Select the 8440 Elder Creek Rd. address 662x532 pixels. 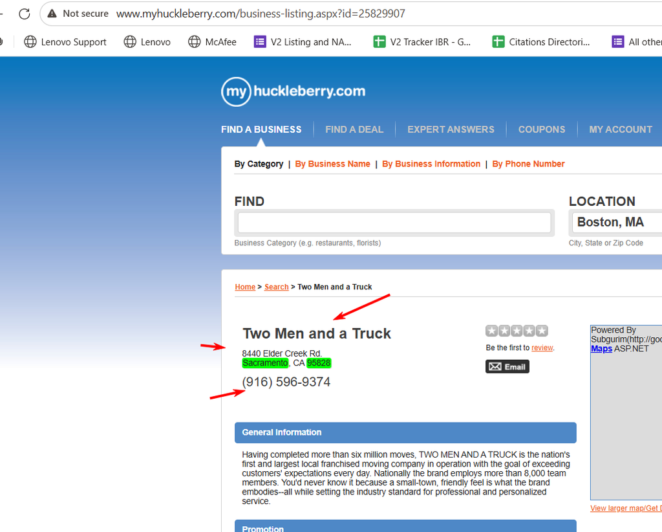tap(282, 353)
